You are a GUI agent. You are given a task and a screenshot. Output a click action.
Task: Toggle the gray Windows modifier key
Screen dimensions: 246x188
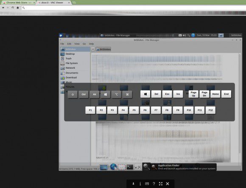106,94
